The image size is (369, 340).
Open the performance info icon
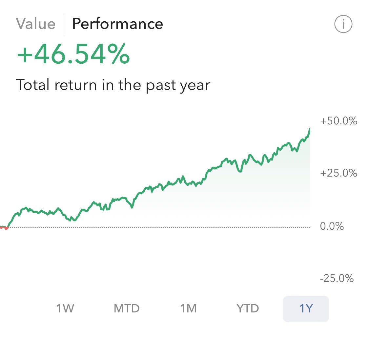[343, 24]
